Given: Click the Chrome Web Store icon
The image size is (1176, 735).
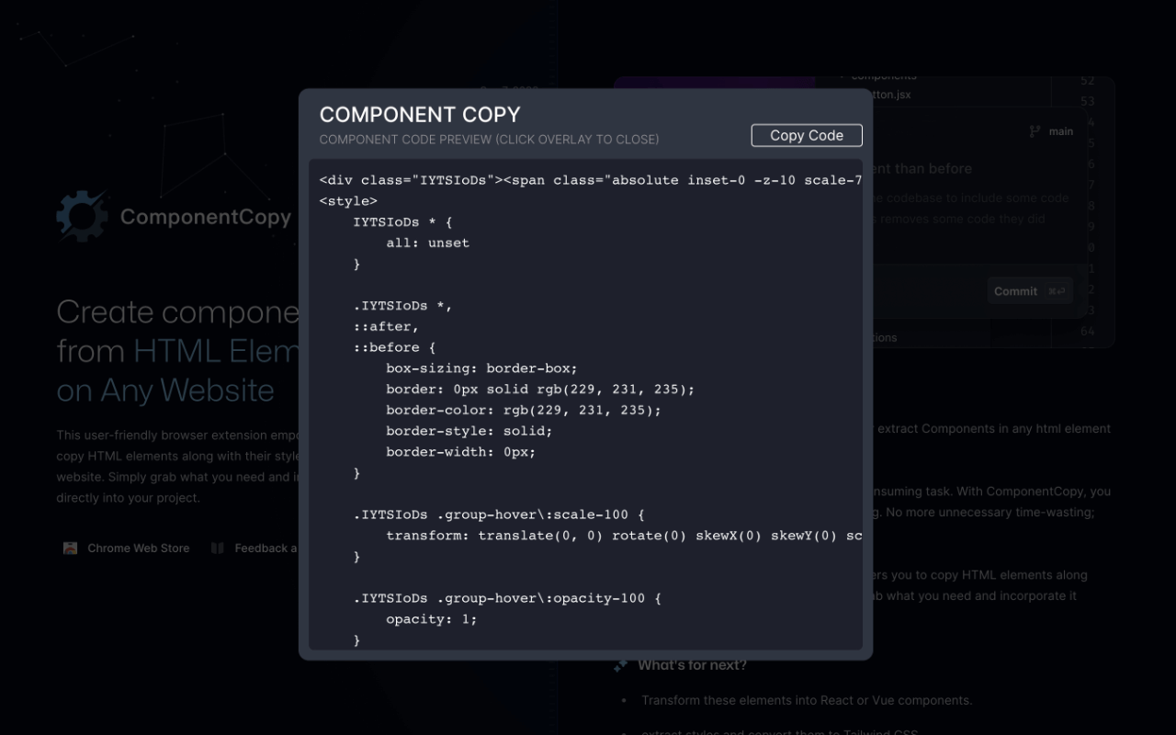Looking at the screenshot, I should (70, 548).
